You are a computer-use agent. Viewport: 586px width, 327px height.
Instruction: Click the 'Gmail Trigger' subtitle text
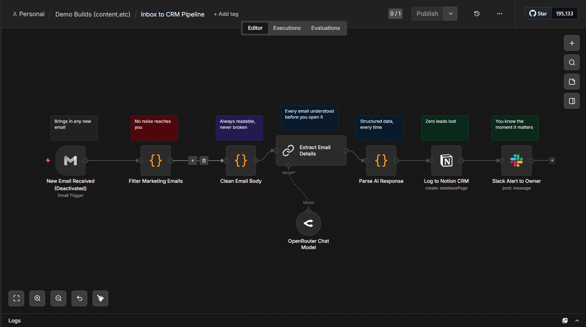tap(70, 195)
